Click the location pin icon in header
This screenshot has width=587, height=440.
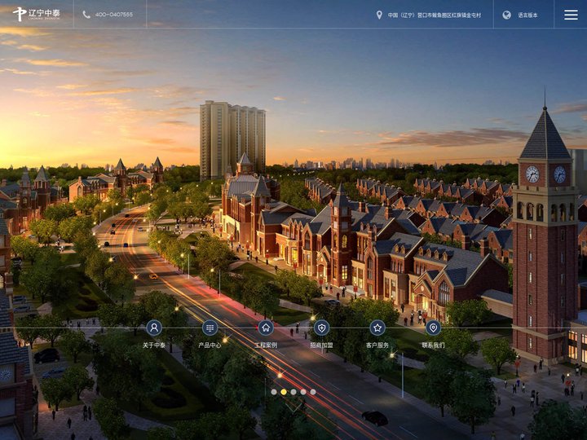379,15
